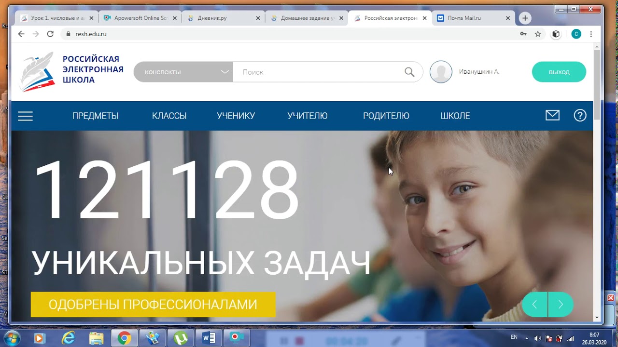Open the hamburger menu in blue navigation bar
The height and width of the screenshot is (347, 618).
(x=25, y=116)
